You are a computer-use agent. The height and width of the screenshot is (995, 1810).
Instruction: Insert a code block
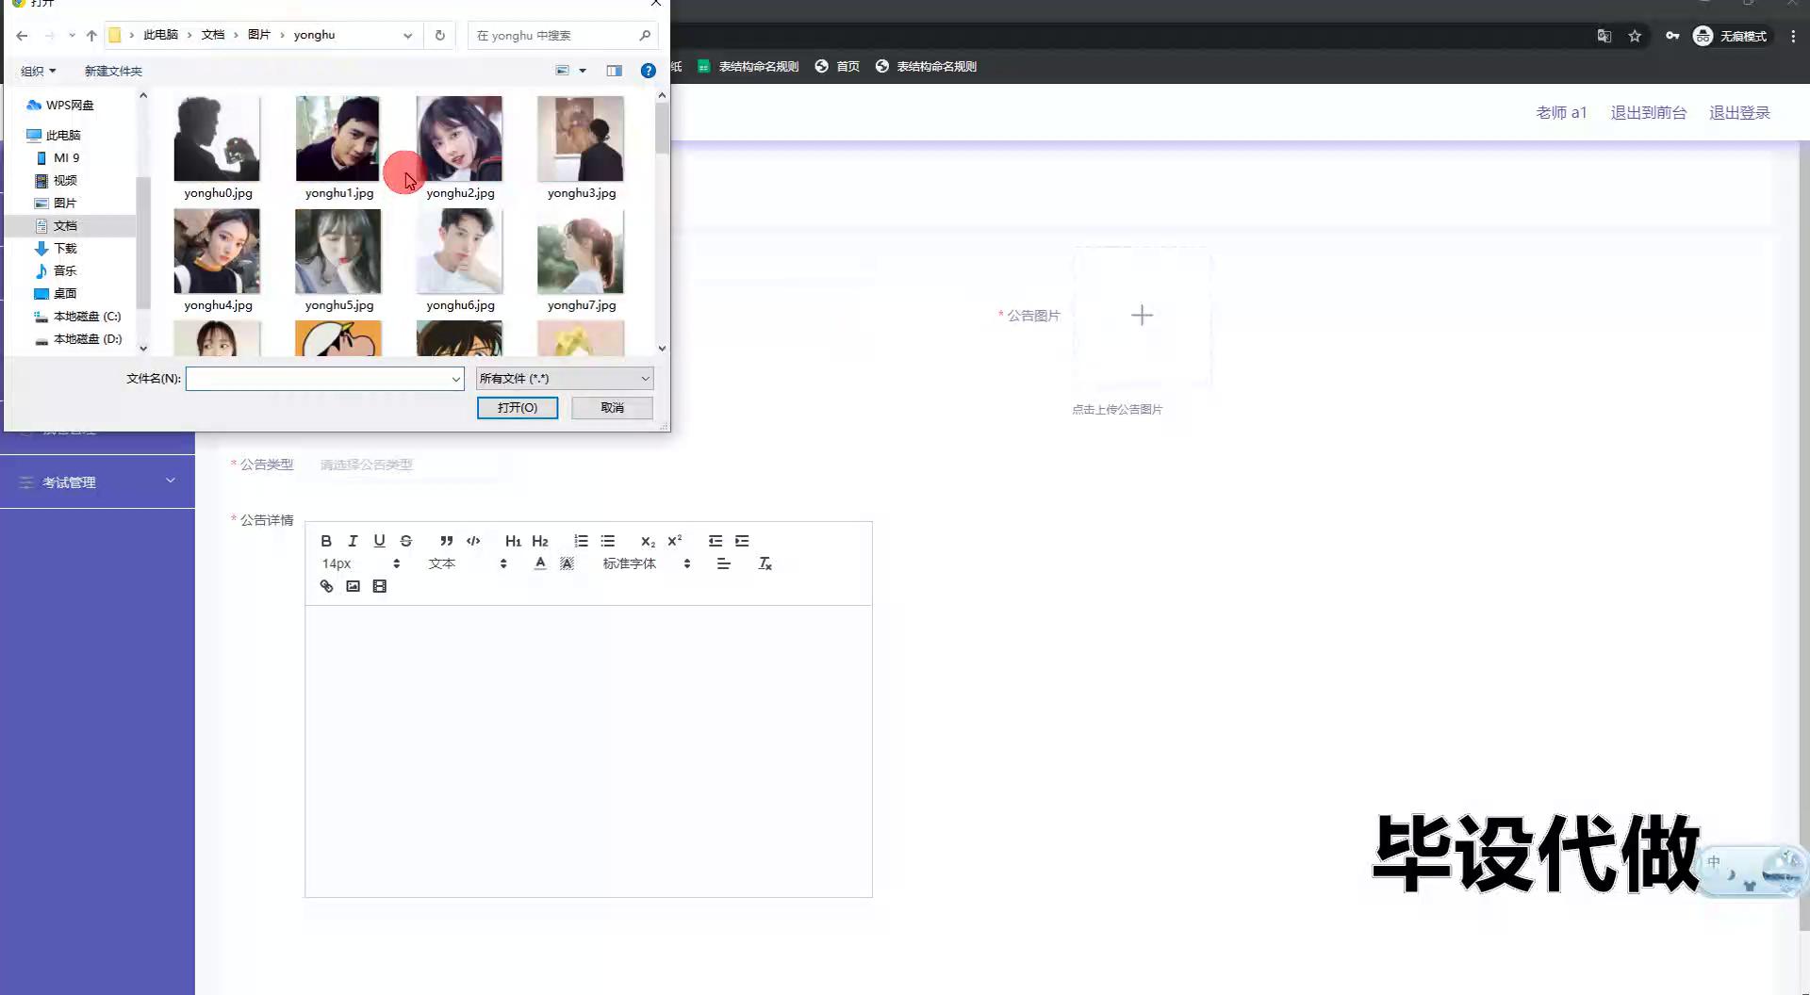(473, 541)
